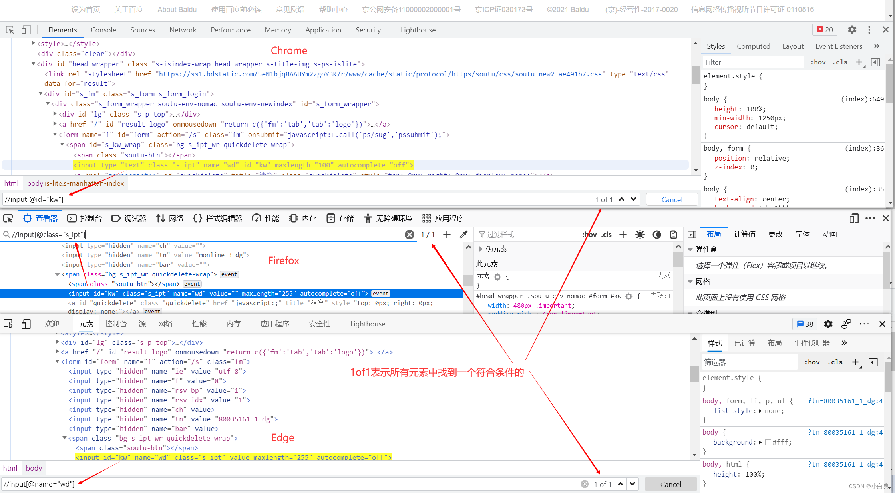Clear the Firefox XPath search box
Screen dimensions: 895x493
point(409,235)
